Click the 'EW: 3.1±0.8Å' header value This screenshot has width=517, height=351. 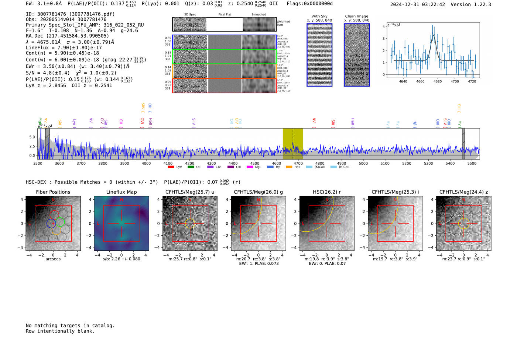(44, 4)
